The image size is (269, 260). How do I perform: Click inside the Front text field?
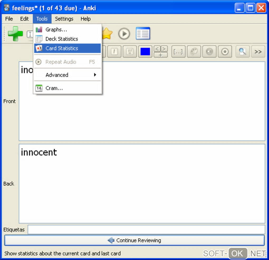[142, 101]
